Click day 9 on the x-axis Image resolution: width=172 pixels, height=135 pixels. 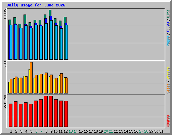51,131
